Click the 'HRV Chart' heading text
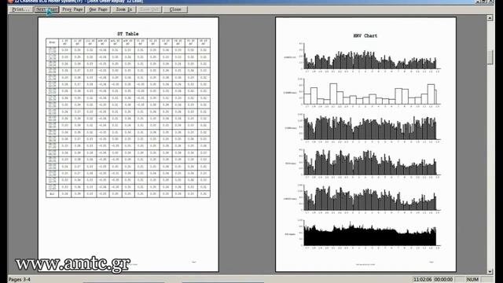The height and width of the screenshot is (283, 503). click(x=365, y=36)
